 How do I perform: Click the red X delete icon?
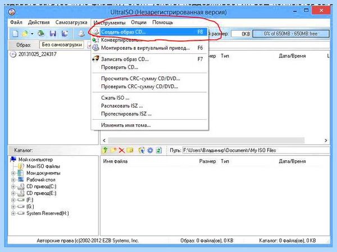(x=122, y=150)
